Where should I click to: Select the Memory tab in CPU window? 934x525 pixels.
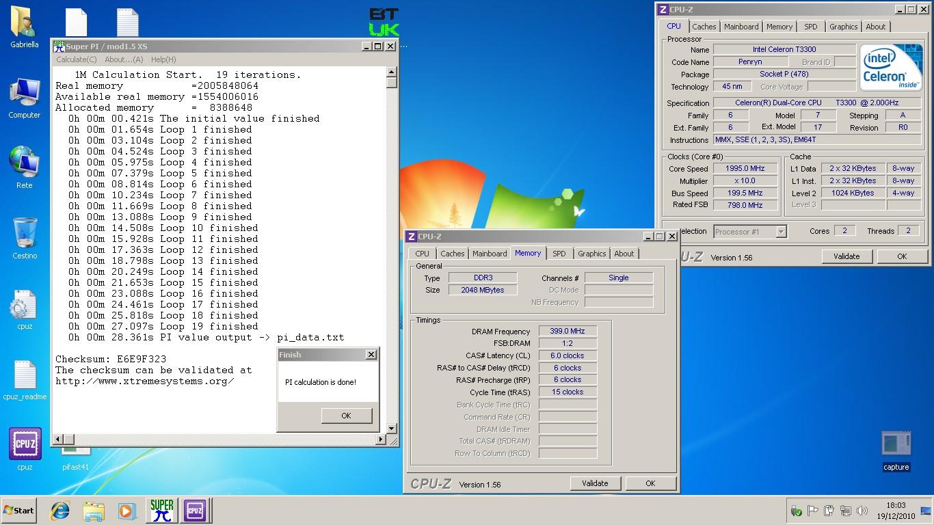(779, 27)
